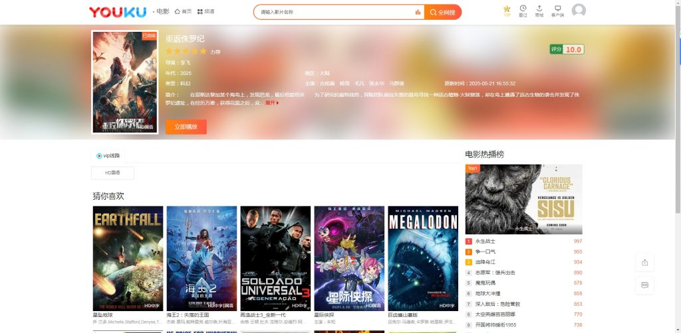
Task: Click the 立即播放 play button
Action: 186,127
